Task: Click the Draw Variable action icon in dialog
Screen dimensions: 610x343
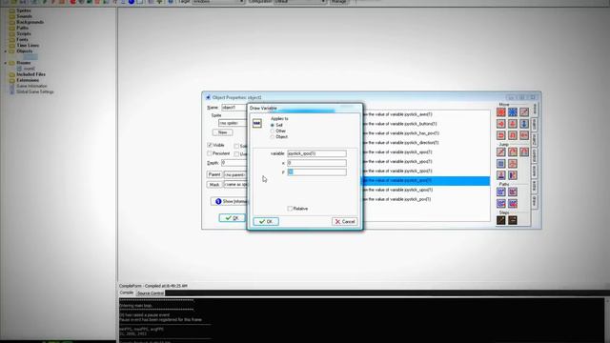Action: point(256,123)
